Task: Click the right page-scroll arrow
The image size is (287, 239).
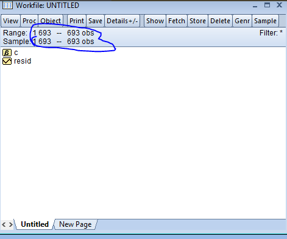Action: point(10,225)
